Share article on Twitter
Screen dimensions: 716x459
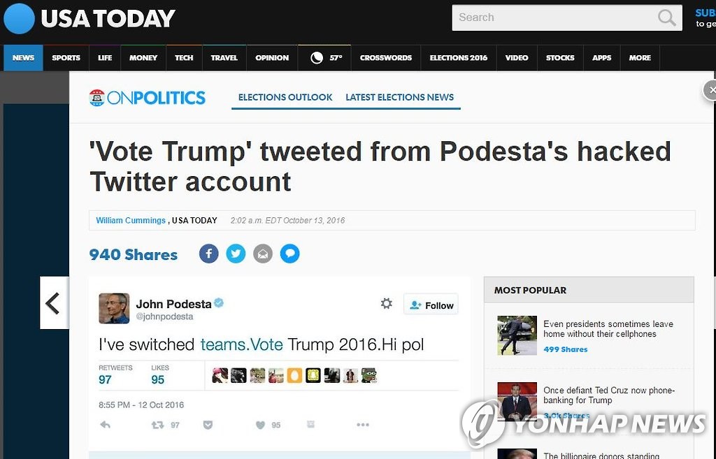pos(236,254)
